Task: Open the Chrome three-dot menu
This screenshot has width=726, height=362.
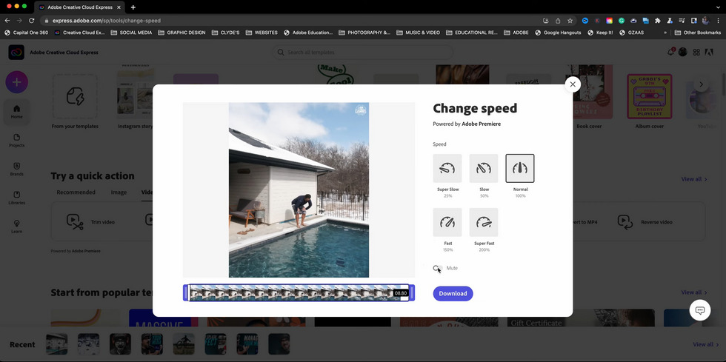Action: click(x=718, y=21)
